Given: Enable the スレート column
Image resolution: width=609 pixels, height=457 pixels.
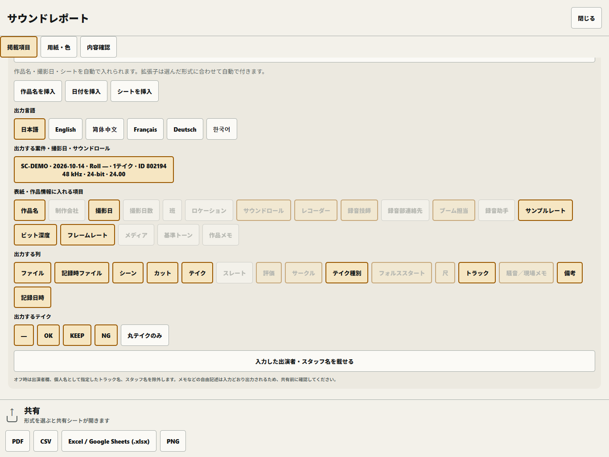Looking at the screenshot, I should [235, 273].
